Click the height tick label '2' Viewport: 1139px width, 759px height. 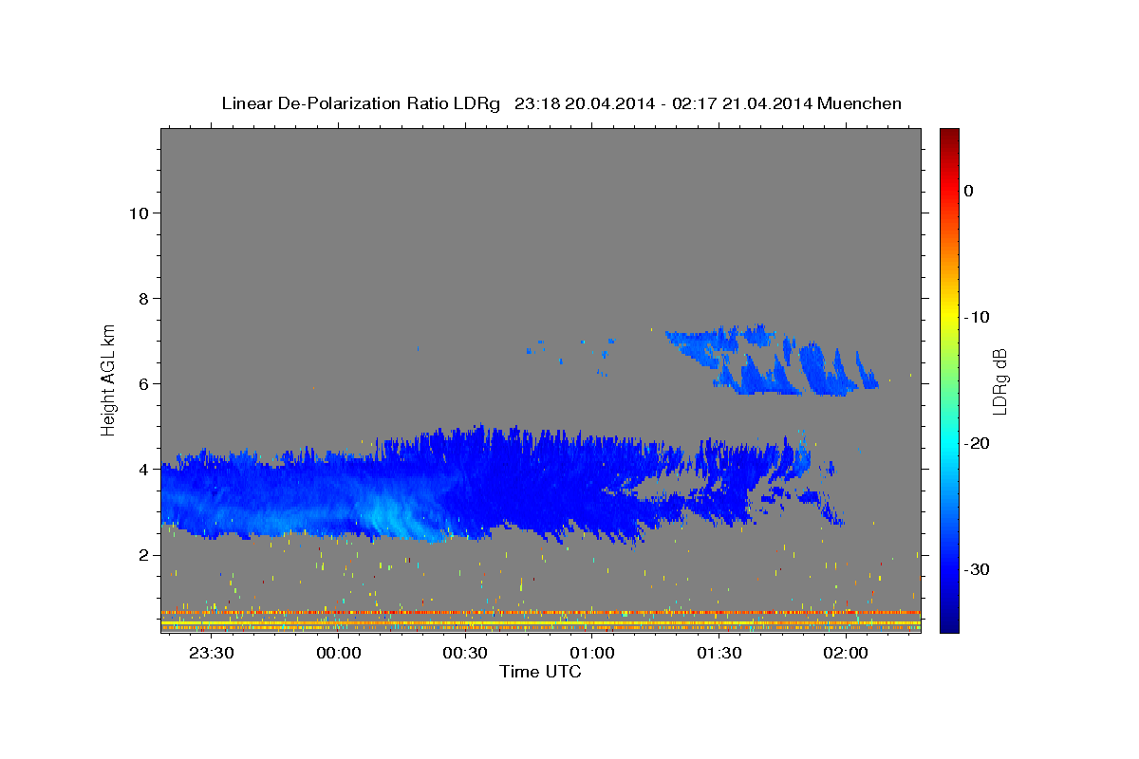142,554
